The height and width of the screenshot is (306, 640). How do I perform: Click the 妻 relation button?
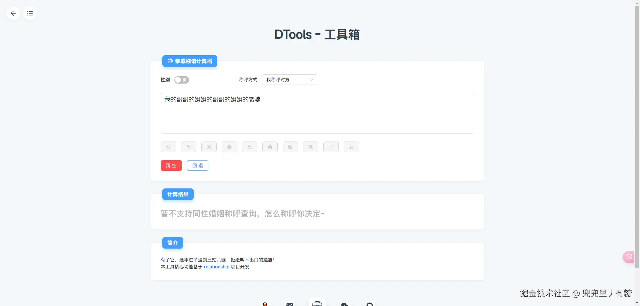(x=229, y=147)
